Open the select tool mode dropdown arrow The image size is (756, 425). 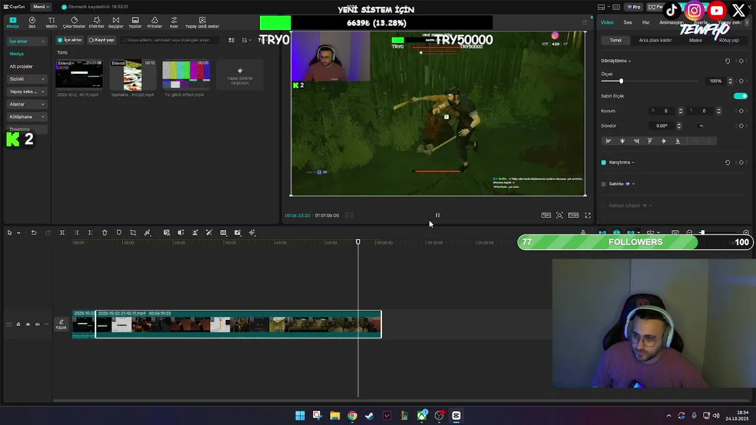pos(19,233)
